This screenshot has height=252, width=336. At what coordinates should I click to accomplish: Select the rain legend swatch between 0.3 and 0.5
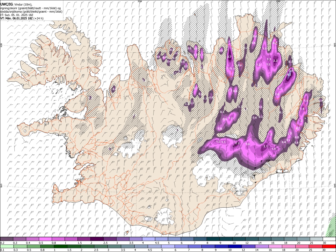[x=20, y=246]
